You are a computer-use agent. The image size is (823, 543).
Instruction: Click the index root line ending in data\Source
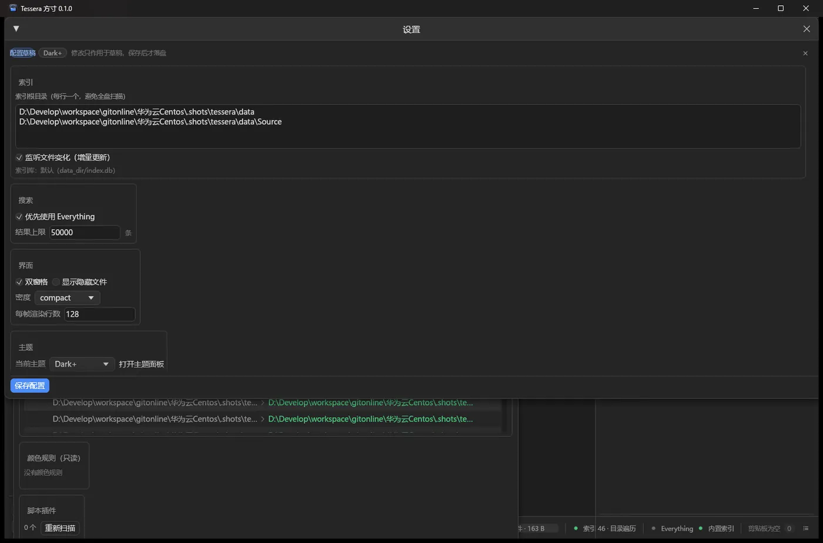coord(150,122)
